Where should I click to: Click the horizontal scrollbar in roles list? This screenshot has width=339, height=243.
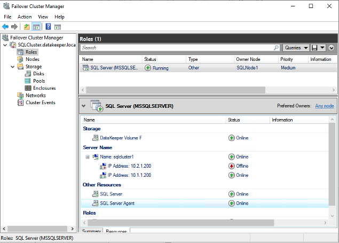pyautogui.click(x=176, y=90)
